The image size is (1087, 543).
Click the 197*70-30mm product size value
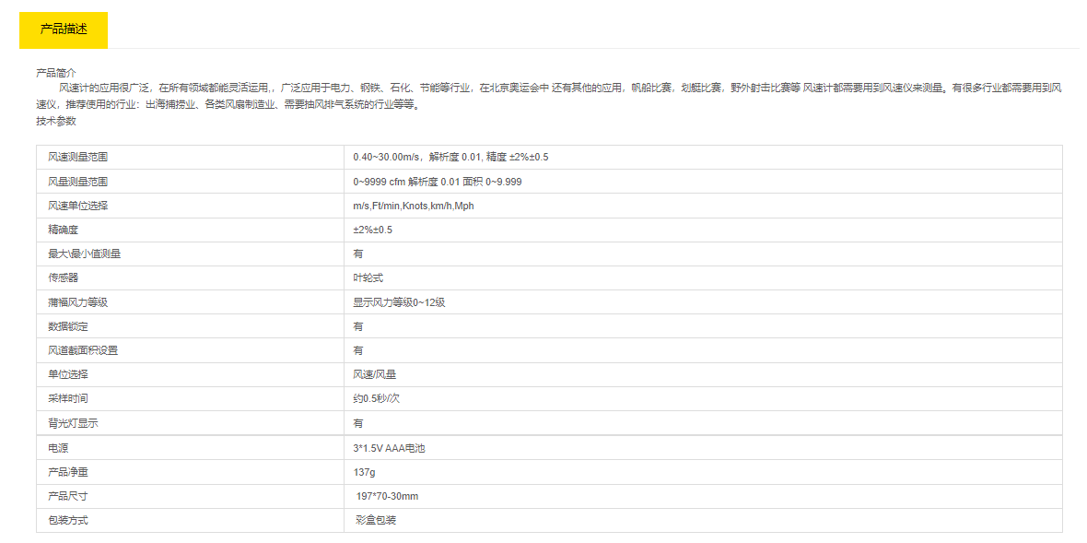point(387,496)
